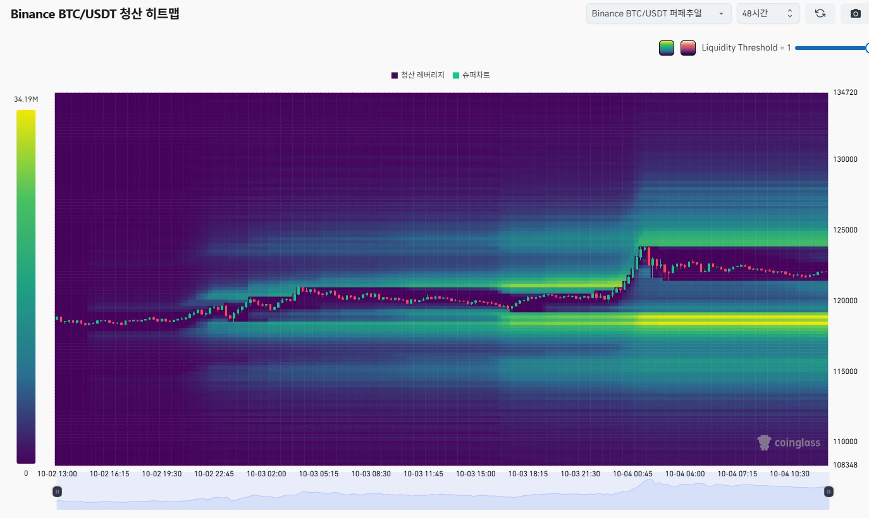Click the 10-03 15:00 time label
Image resolution: width=869 pixels, height=518 pixels.
click(x=476, y=473)
